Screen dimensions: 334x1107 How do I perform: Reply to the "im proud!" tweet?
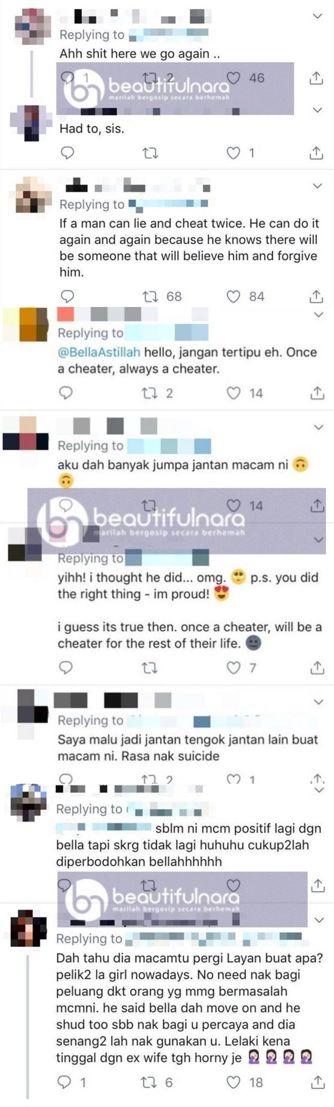[65, 668]
